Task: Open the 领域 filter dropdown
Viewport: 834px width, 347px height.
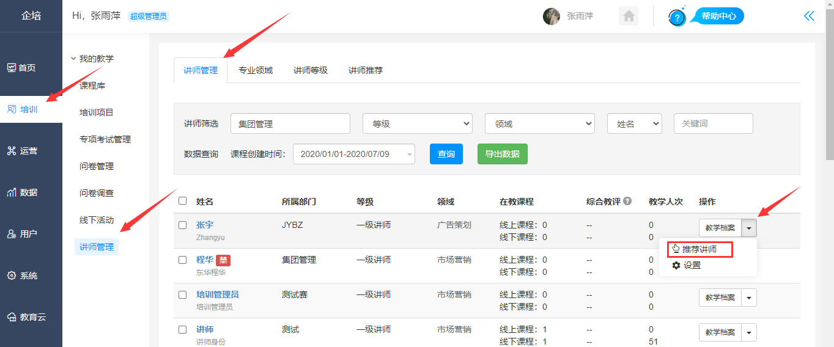Action: [x=540, y=123]
